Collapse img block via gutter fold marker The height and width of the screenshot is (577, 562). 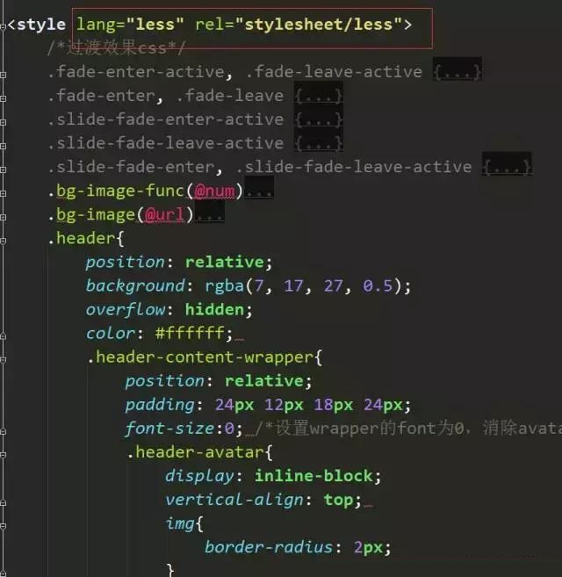point(3,526)
